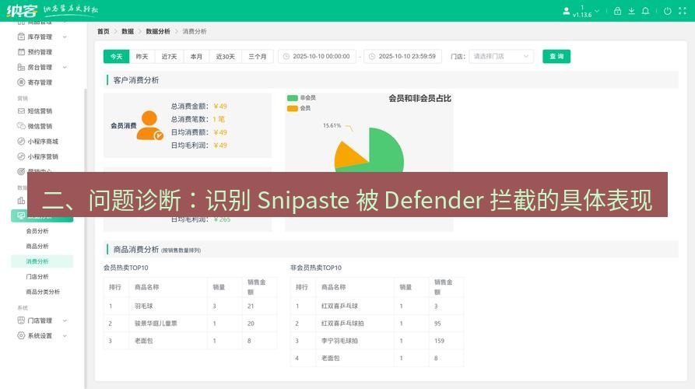
Task: Click the clock icon in end date field
Action: (372, 56)
